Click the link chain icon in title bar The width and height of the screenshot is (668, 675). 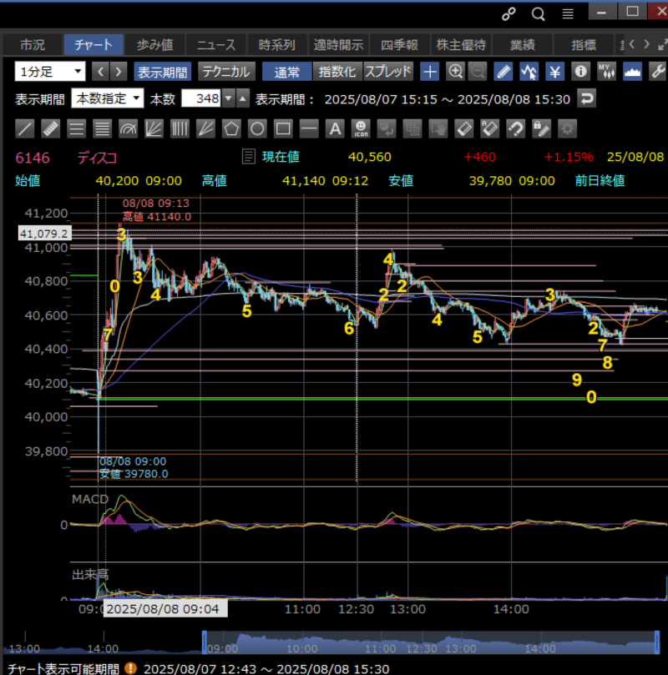click(509, 14)
